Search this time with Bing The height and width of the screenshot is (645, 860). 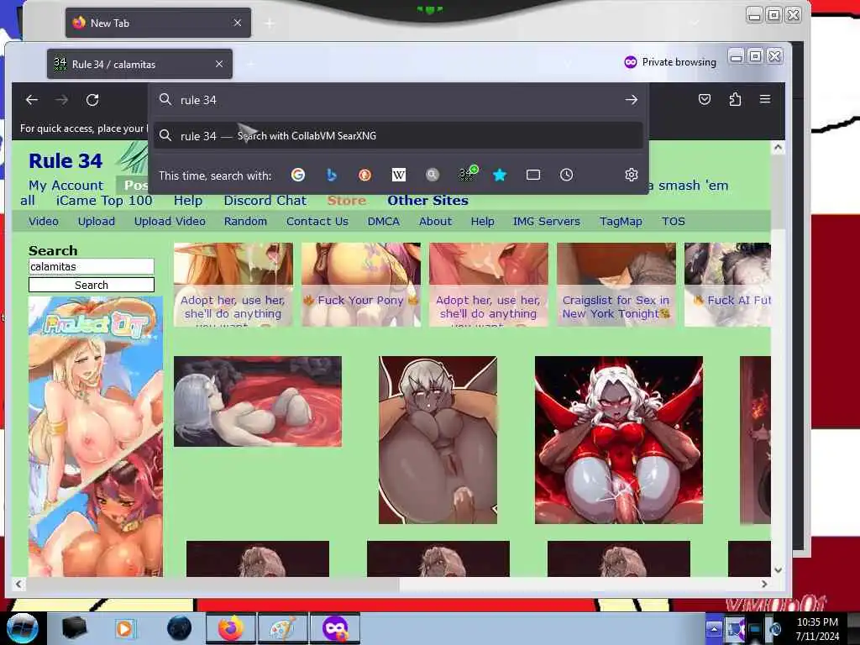(331, 175)
